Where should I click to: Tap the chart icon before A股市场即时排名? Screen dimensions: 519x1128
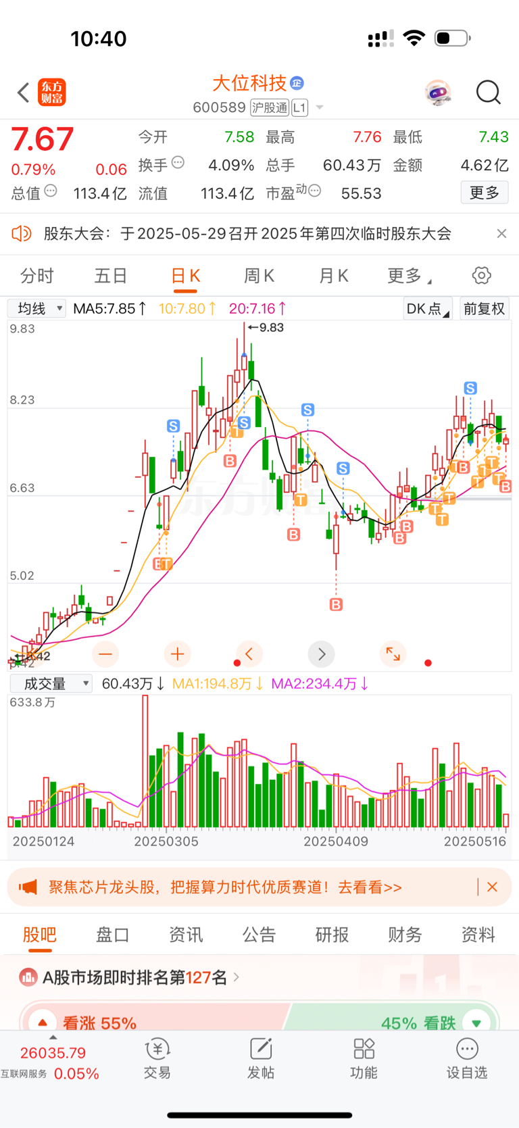click(x=28, y=977)
